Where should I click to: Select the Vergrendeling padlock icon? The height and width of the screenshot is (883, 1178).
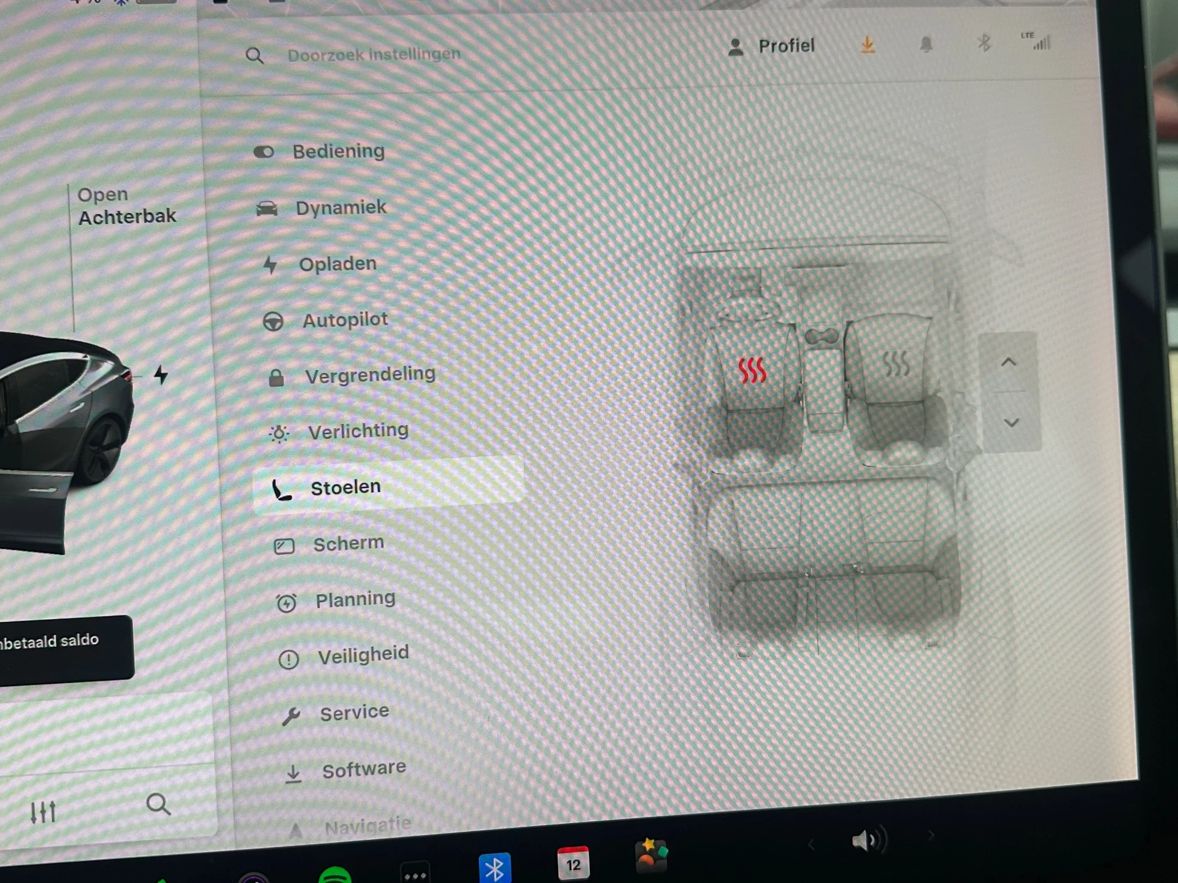[x=278, y=375]
